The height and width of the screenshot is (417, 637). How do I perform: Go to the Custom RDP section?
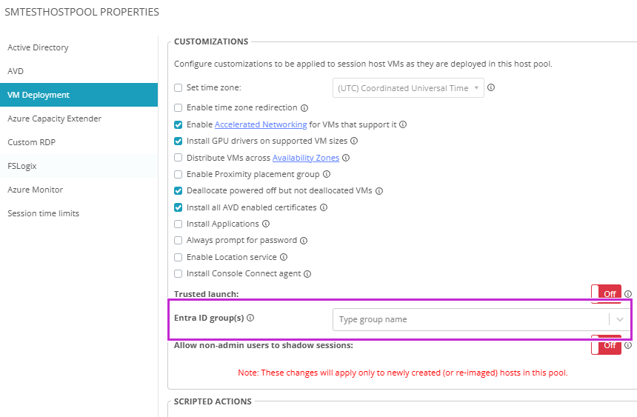31,142
